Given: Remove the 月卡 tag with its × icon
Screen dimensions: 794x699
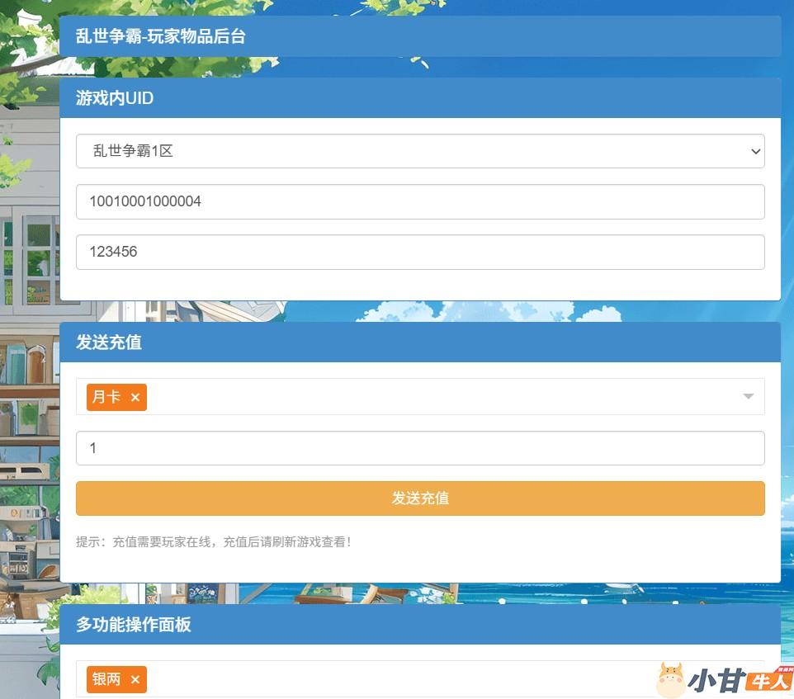Looking at the screenshot, I should (x=135, y=398).
